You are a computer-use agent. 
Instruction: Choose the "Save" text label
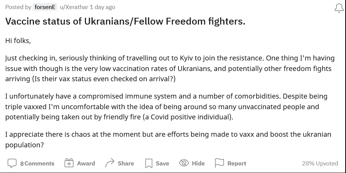(162, 164)
